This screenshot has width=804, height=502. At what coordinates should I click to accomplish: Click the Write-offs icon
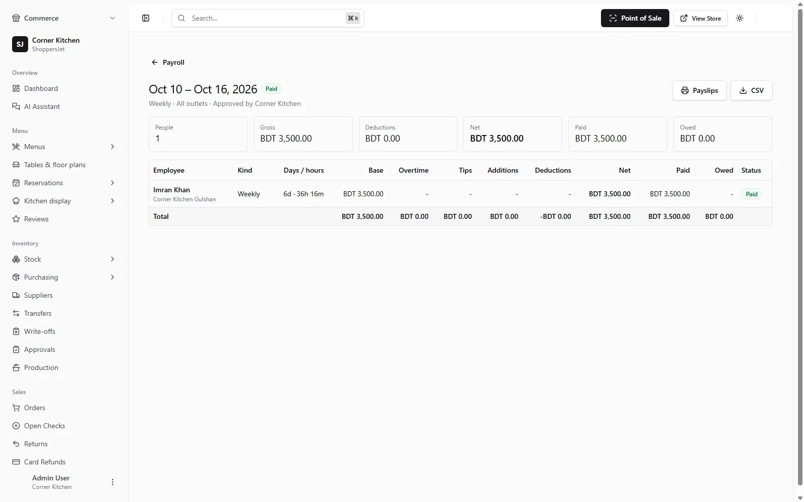[x=16, y=331]
